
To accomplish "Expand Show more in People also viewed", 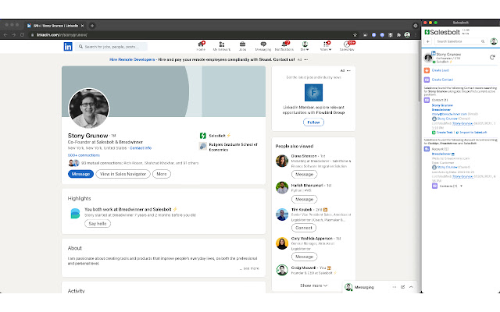I will point(313,285).
